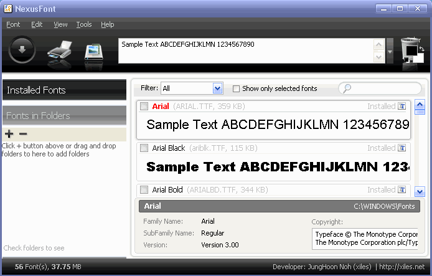
Task: Click the plus icon to add folder
Action: click(x=9, y=134)
